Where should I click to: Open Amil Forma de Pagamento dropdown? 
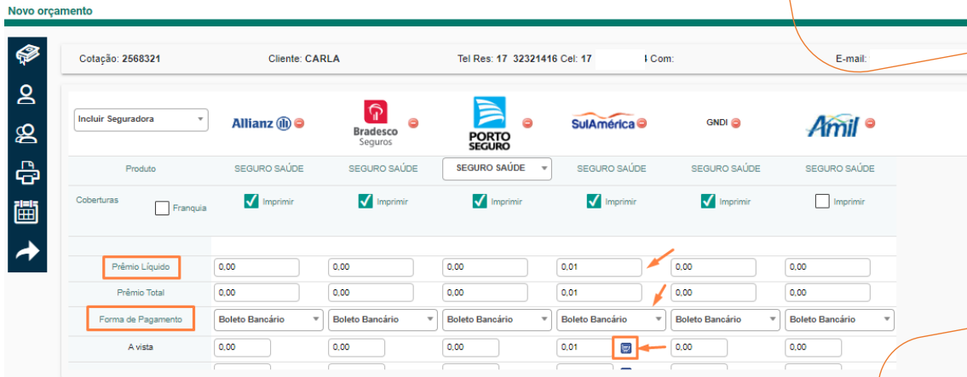[840, 319]
